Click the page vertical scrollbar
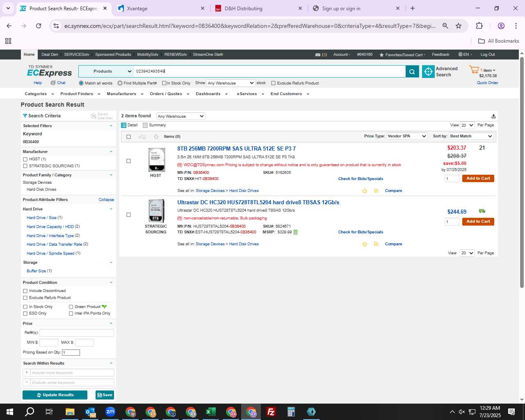This screenshot has height=420, width=525. coord(522,172)
